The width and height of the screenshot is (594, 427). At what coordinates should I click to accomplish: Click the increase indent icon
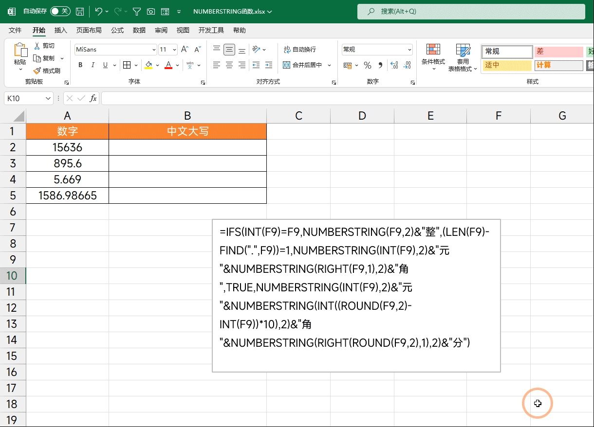point(269,65)
